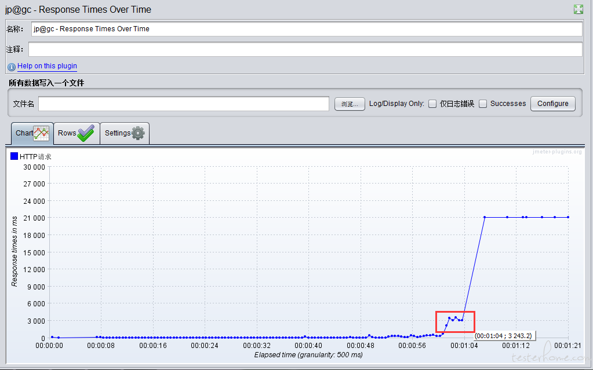Click the green expand icon at top right
This screenshot has height=370, width=593.
[578, 9]
